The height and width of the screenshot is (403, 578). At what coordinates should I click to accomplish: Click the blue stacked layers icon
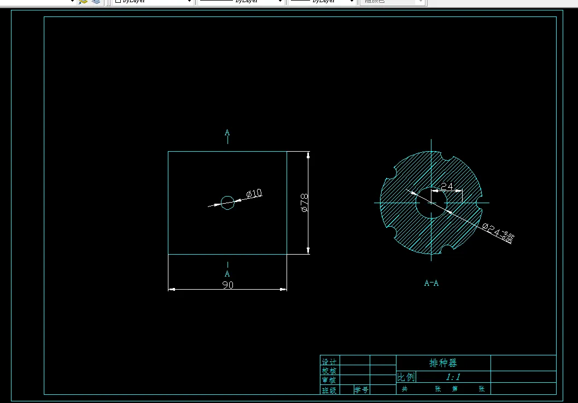click(x=96, y=2)
